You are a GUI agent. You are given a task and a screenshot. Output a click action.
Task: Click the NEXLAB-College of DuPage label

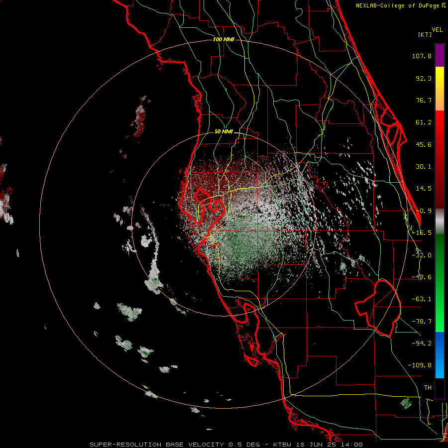[x=400, y=5]
